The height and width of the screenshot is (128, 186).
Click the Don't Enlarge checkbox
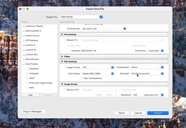tap(121, 89)
